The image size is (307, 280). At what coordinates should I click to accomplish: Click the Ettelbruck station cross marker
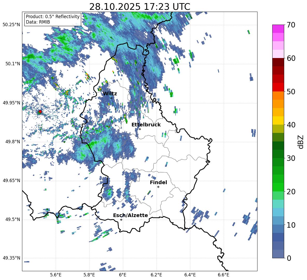[x=140, y=129]
